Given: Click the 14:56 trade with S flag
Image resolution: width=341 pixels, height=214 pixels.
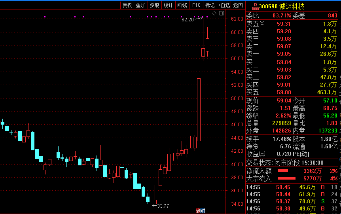Looking at the screenshot, I should pos(292,202).
